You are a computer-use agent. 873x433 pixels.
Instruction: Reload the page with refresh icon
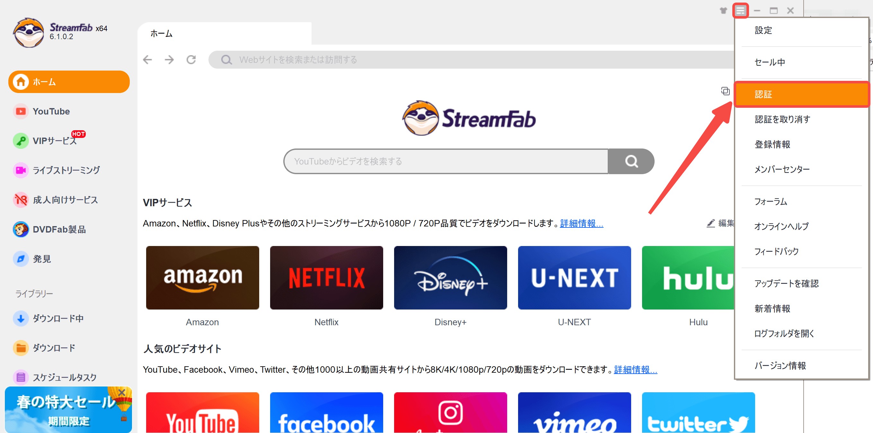191,60
